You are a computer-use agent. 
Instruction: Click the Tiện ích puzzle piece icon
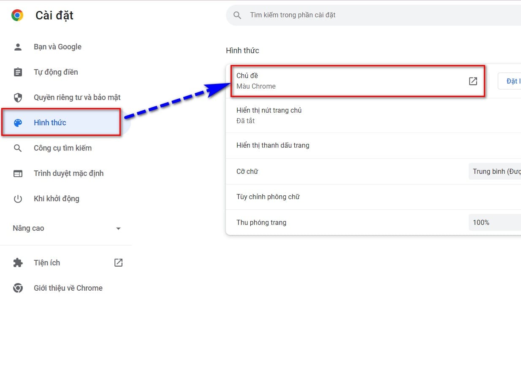pos(18,263)
